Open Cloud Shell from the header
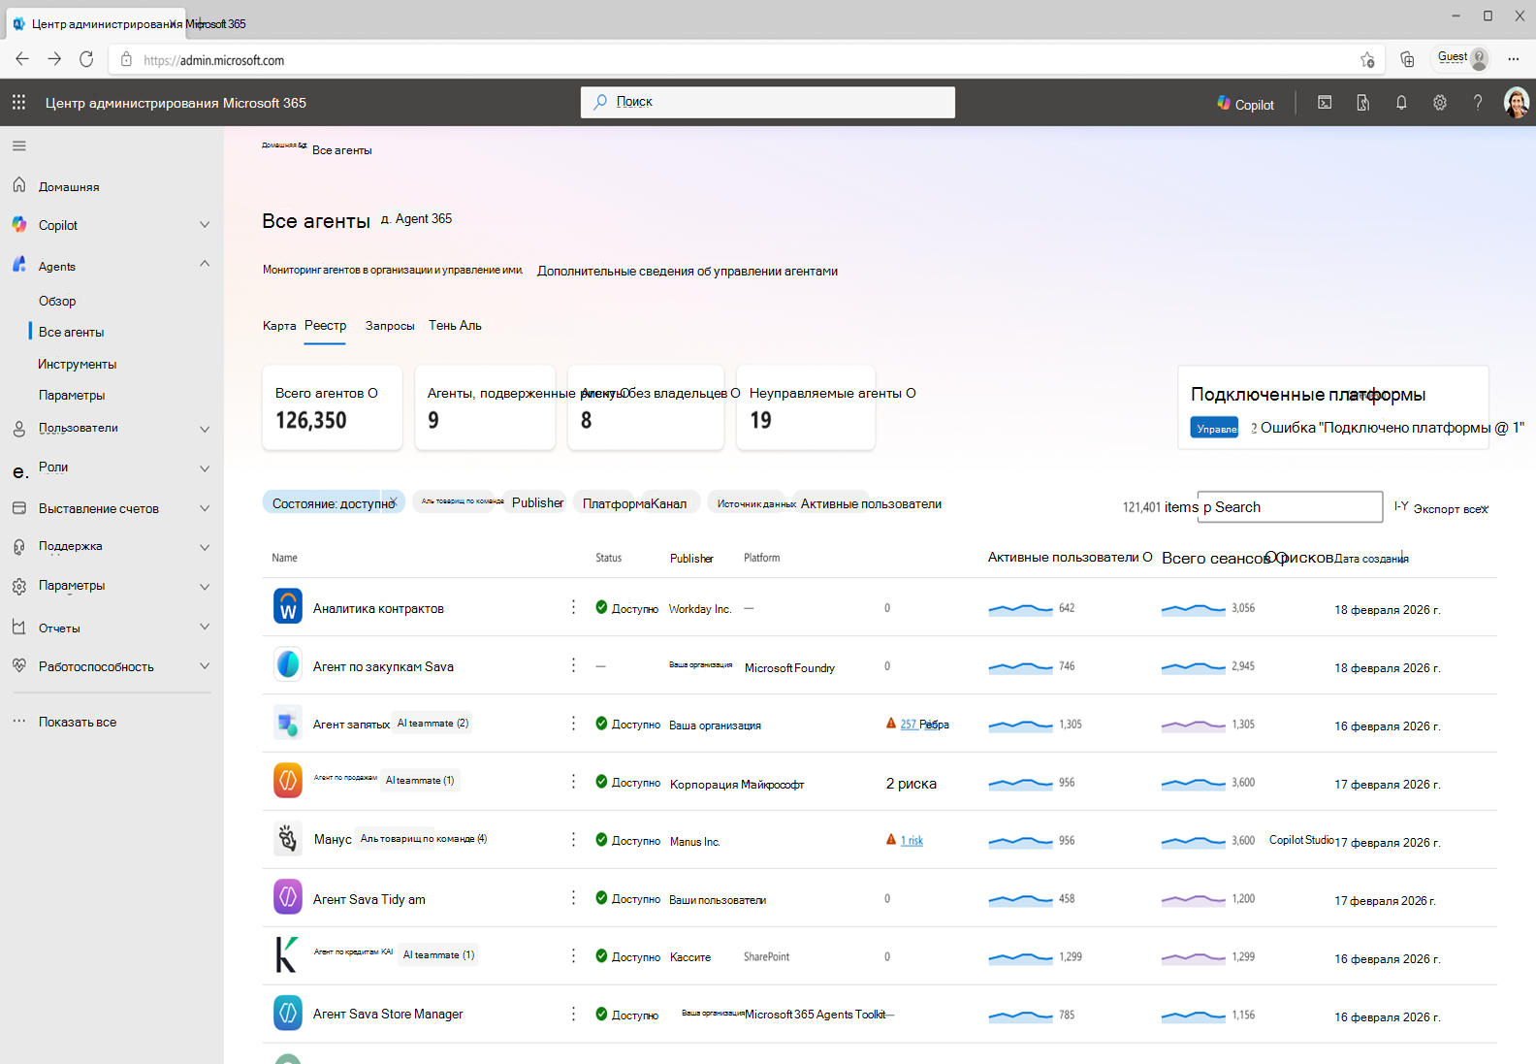This screenshot has width=1536, height=1064. (1325, 103)
